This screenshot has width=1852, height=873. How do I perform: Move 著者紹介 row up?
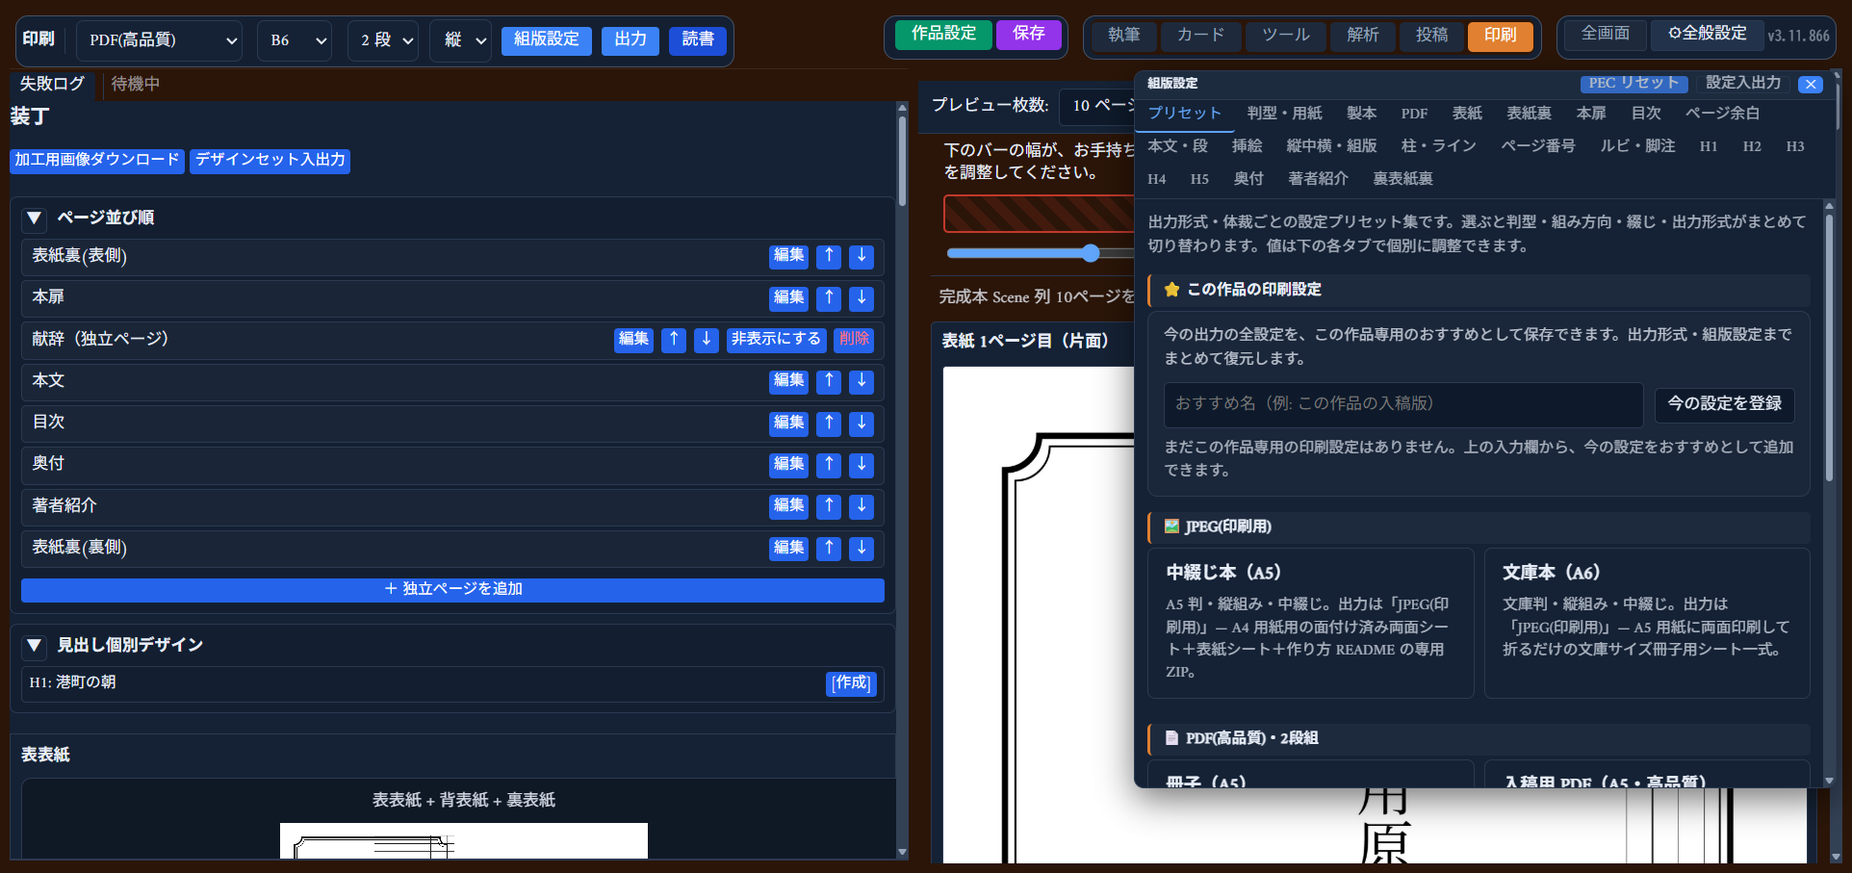829,506
